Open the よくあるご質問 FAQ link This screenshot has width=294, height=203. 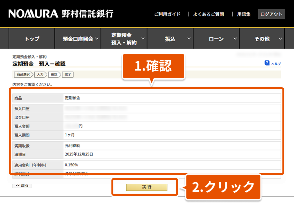point(208,14)
